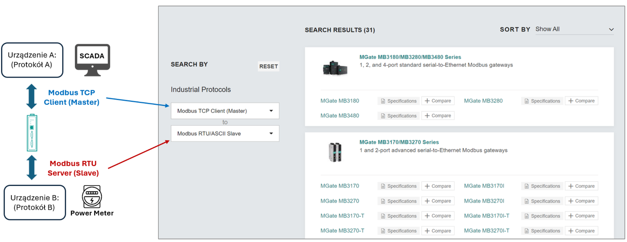View Specifications for MGate MB3170I-T

pyautogui.click(x=542, y=216)
